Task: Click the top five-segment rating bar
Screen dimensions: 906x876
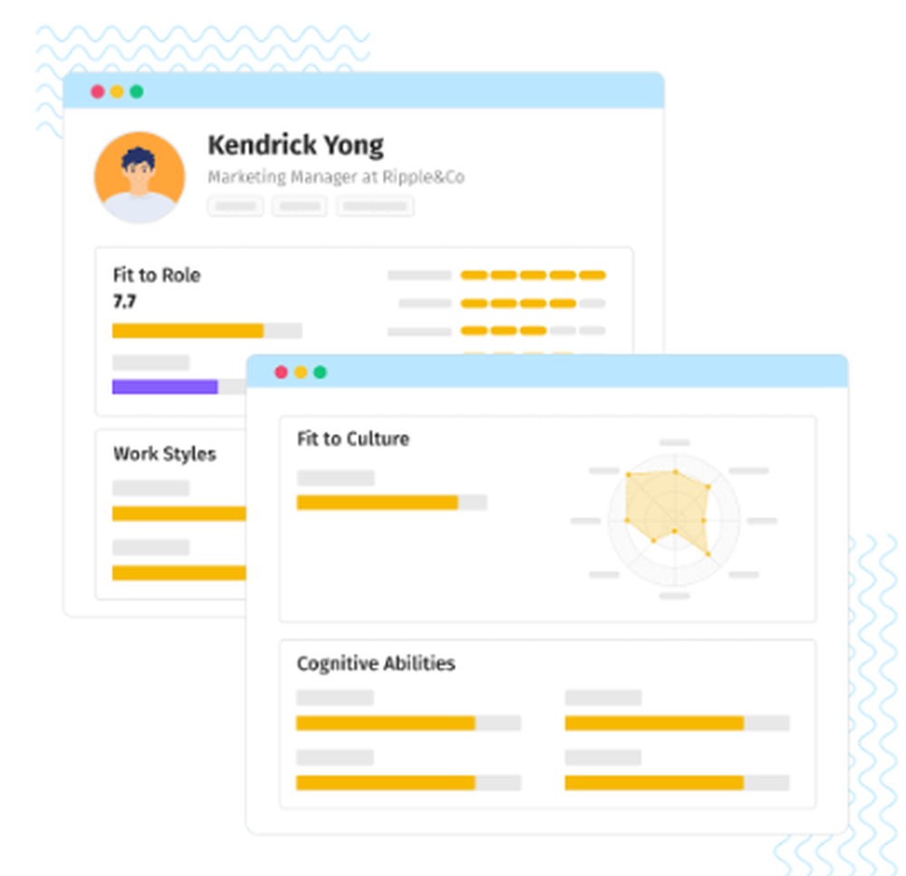Action: (x=533, y=275)
